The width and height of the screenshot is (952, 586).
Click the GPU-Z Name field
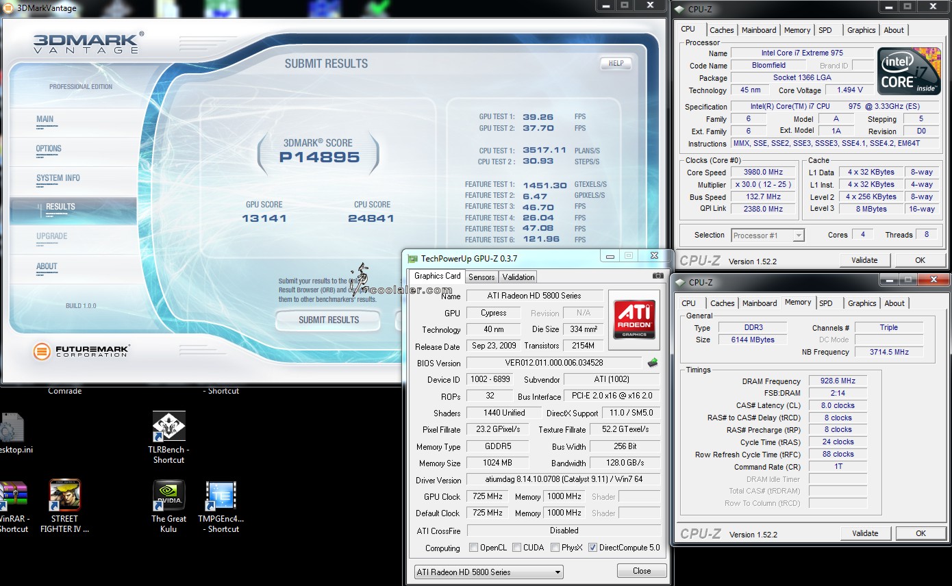(x=534, y=296)
